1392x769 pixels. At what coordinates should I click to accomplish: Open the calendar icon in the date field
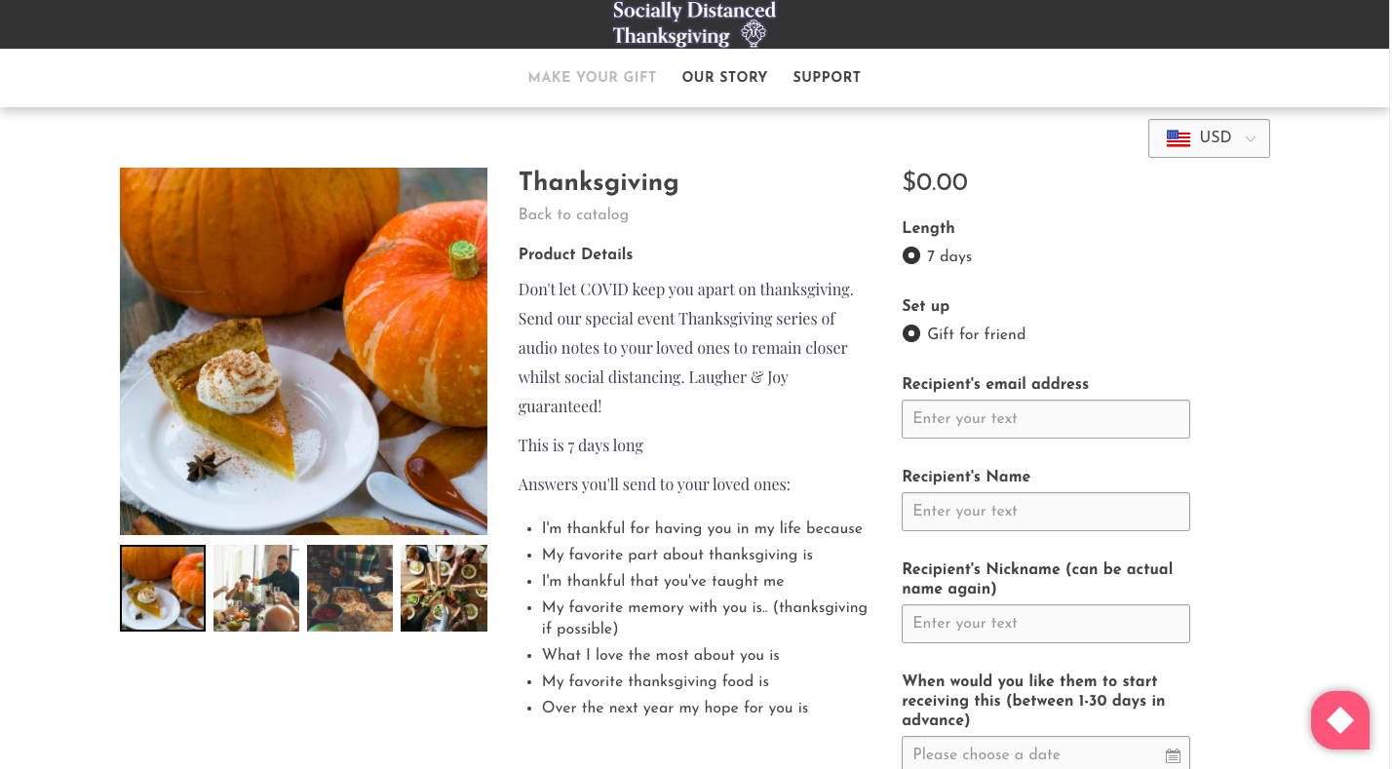pyautogui.click(x=1173, y=754)
